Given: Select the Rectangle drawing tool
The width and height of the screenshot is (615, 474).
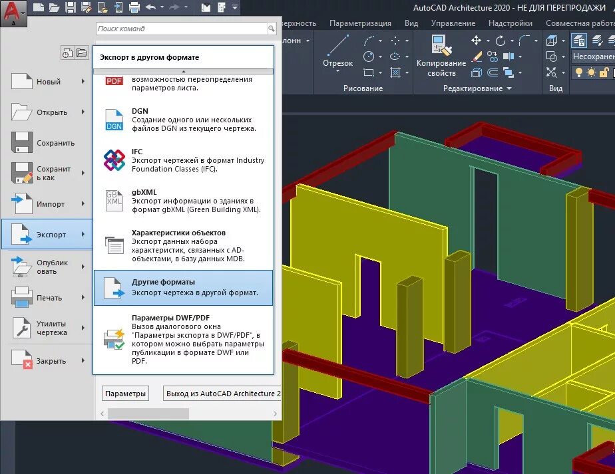Looking at the screenshot, I should pos(369,72).
